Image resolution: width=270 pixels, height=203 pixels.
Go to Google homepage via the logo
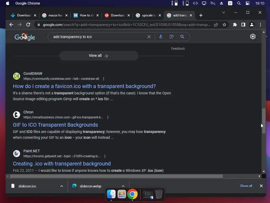point(25,37)
